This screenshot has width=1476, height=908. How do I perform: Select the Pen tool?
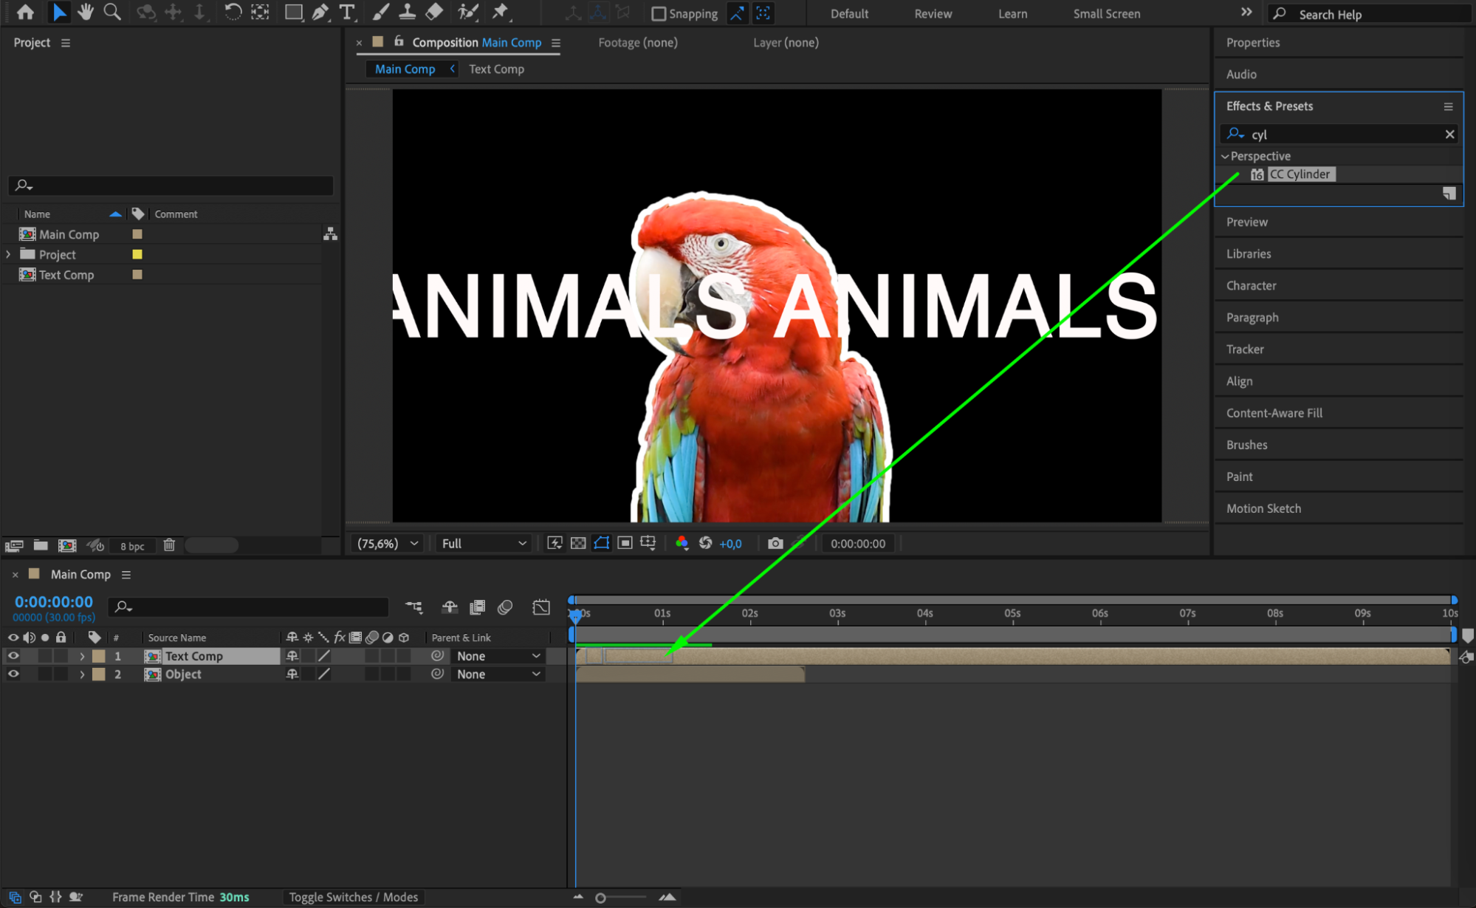click(320, 13)
